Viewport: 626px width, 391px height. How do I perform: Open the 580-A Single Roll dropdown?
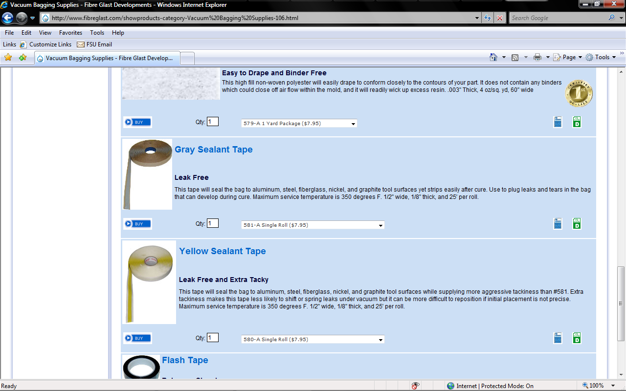click(x=313, y=340)
